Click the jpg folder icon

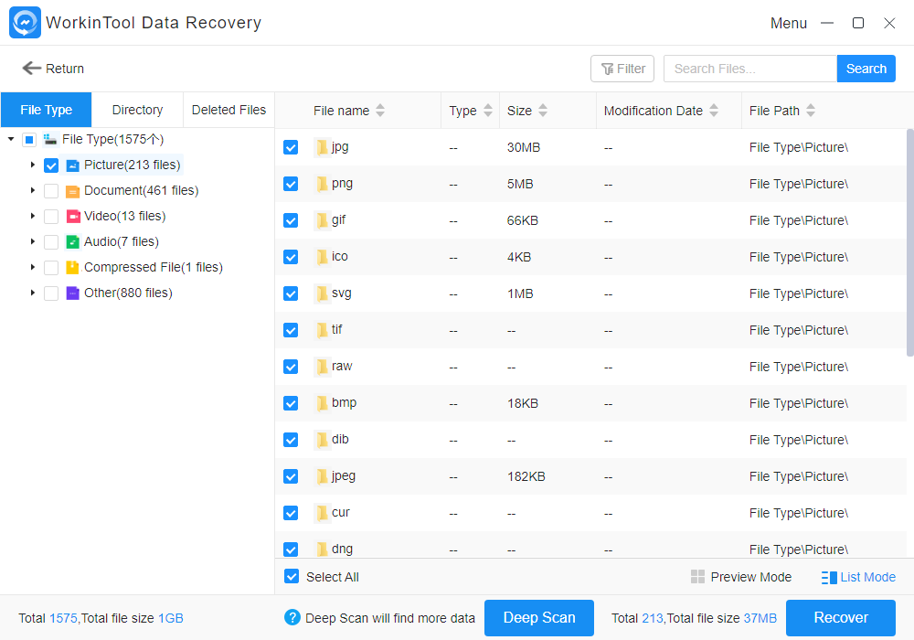pyautogui.click(x=323, y=147)
